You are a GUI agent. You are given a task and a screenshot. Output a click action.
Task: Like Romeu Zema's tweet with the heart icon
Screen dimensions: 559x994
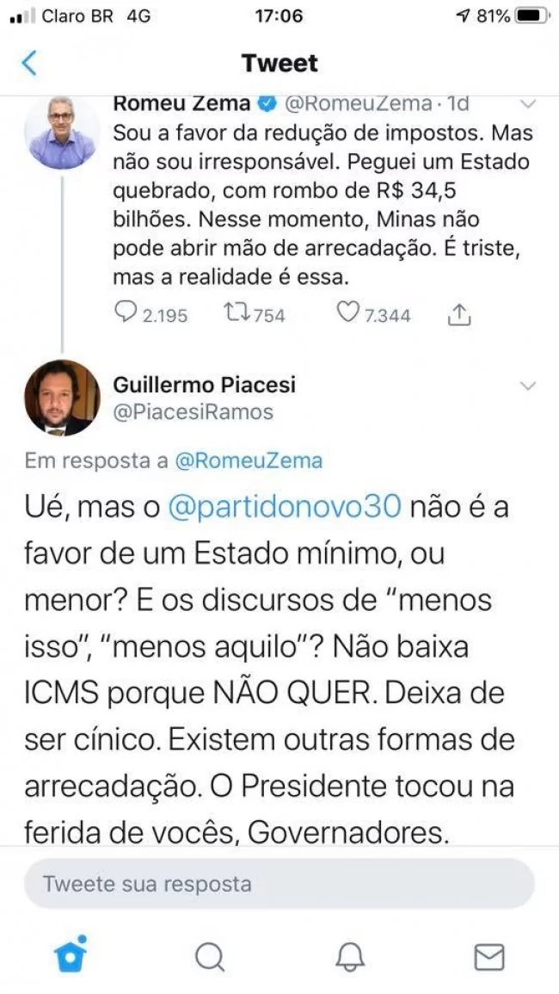click(347, 313)
